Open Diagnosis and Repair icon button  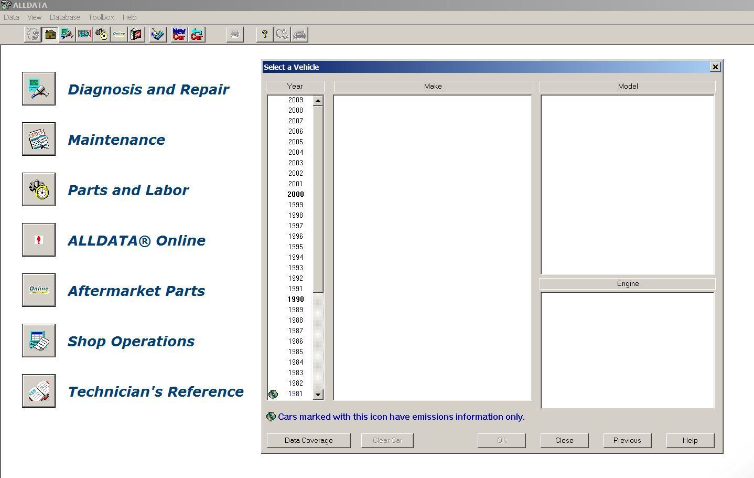(x=39, y=89)
